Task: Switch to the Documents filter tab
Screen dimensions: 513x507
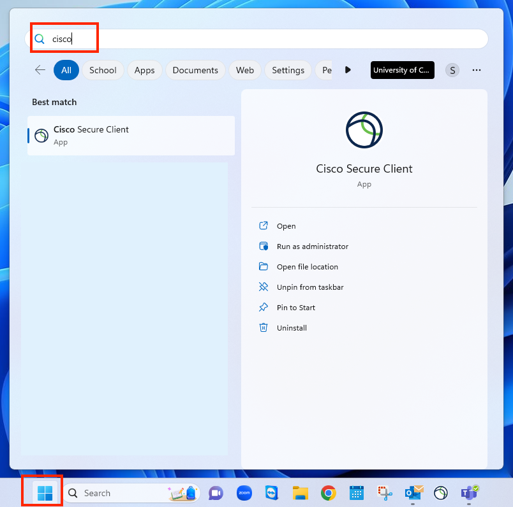Action: (195, 70)
